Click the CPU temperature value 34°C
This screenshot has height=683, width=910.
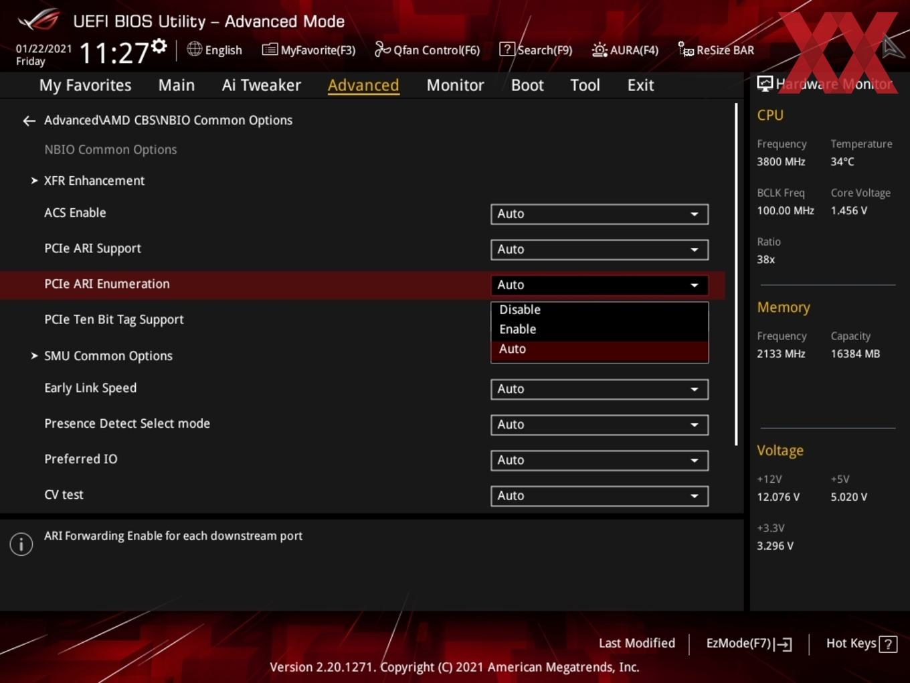[x=842, y=162]
